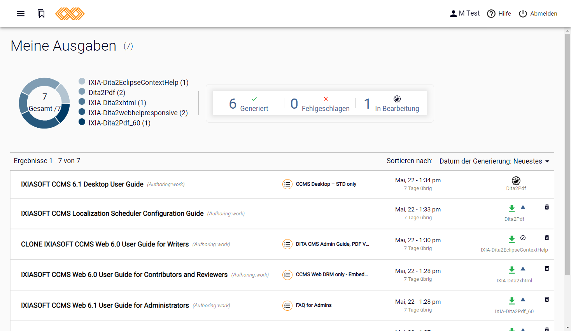Click the red X above Fehlgeschlagen
This screenshot has width=571, height=331.
[326, 99]
